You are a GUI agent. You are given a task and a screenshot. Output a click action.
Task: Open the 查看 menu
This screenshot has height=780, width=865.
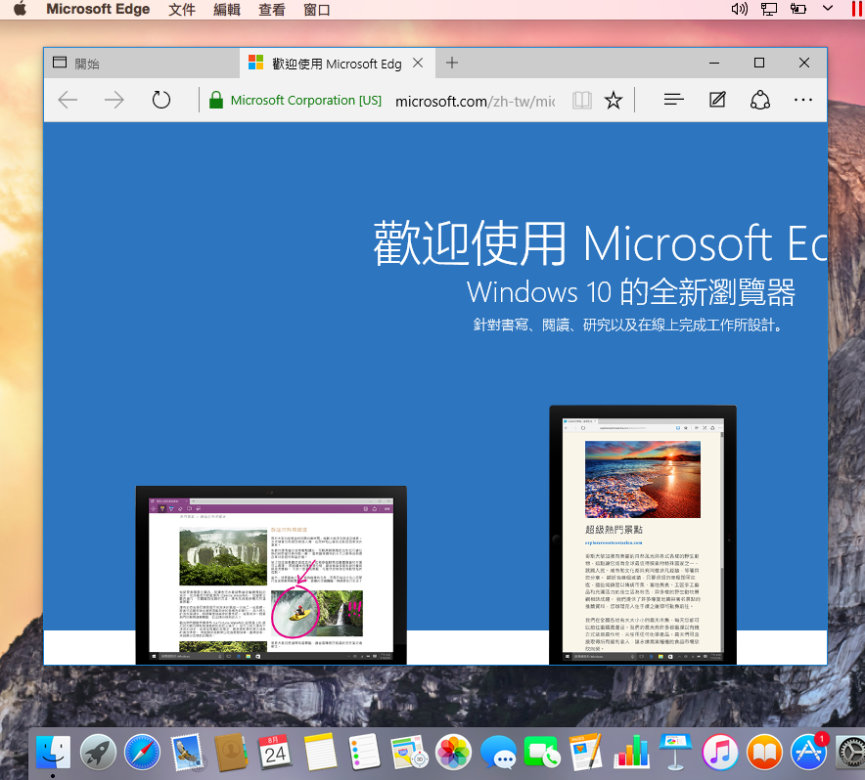pos(272,10)
